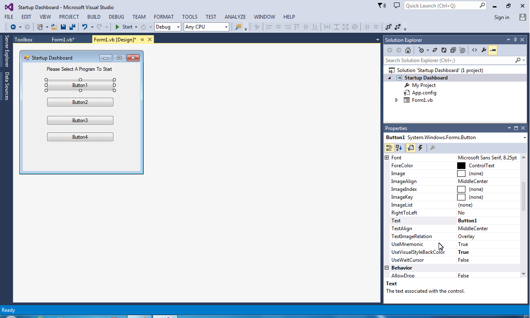Select Button1 on the form designer

pyautogui.click(x=80, y=85)
